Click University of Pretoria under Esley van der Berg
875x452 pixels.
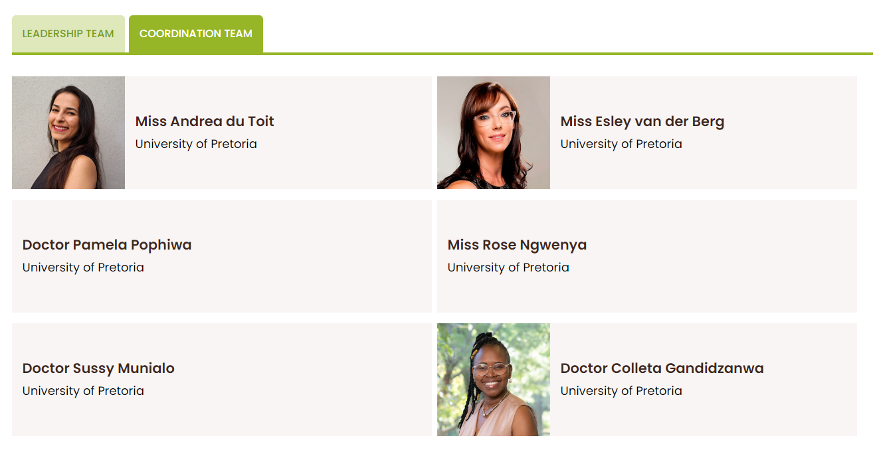tap(621, 144)
